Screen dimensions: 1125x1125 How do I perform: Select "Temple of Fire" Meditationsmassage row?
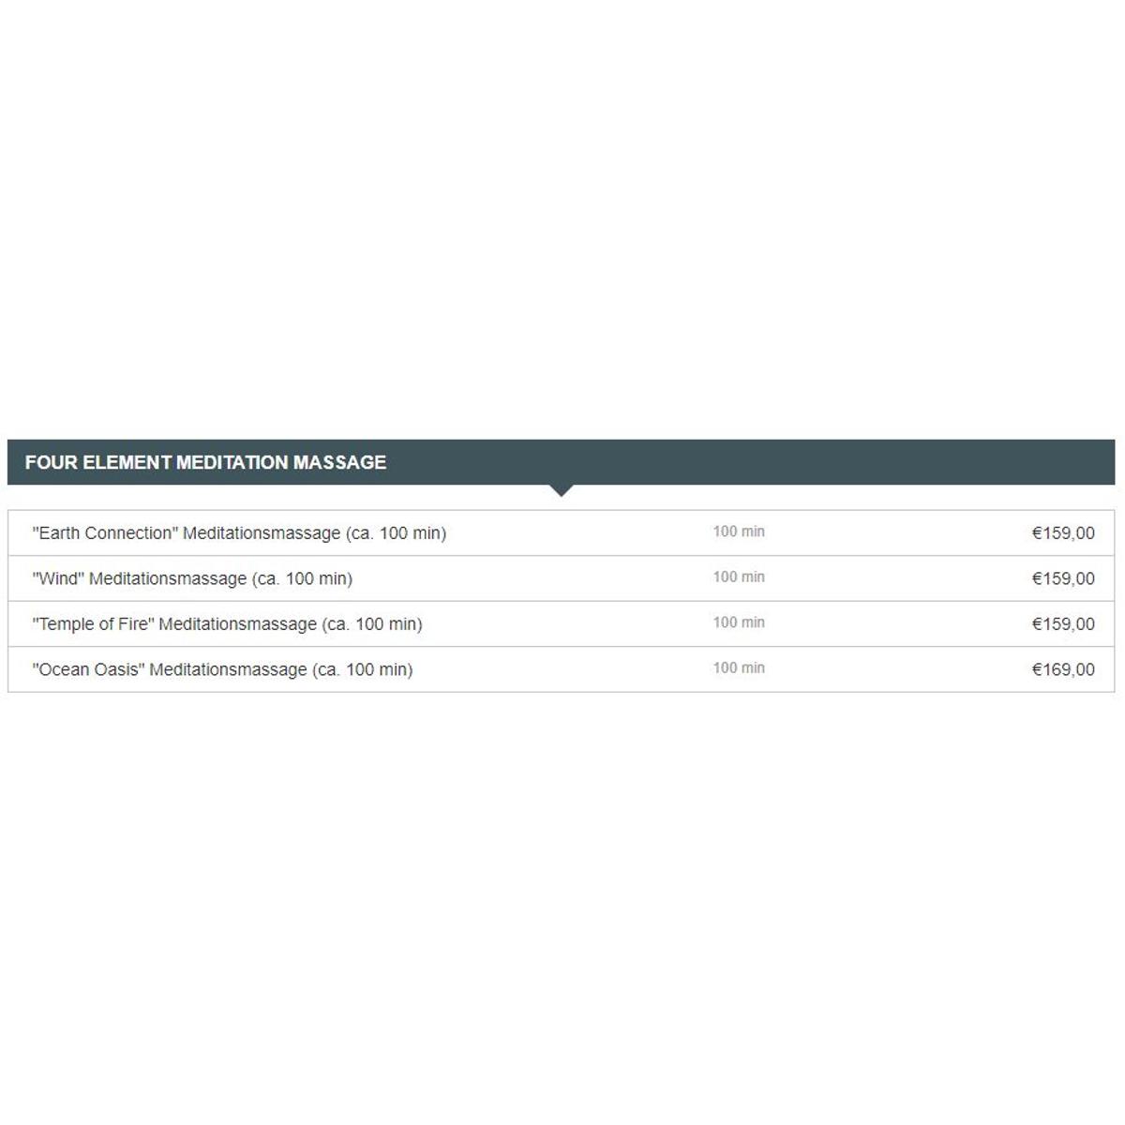561,623
